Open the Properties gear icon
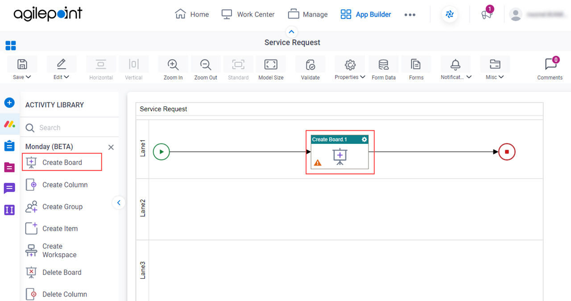The height and width of the screenshot is (301, 571). coord(350,64)
